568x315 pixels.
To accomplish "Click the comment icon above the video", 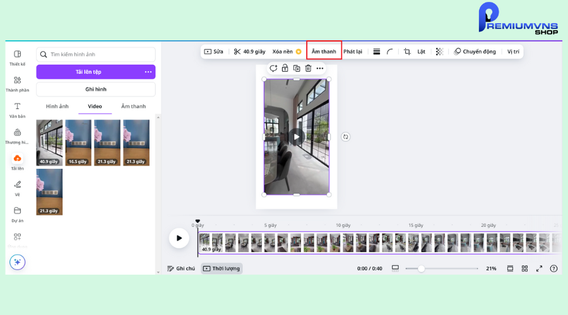I will 273,68.
